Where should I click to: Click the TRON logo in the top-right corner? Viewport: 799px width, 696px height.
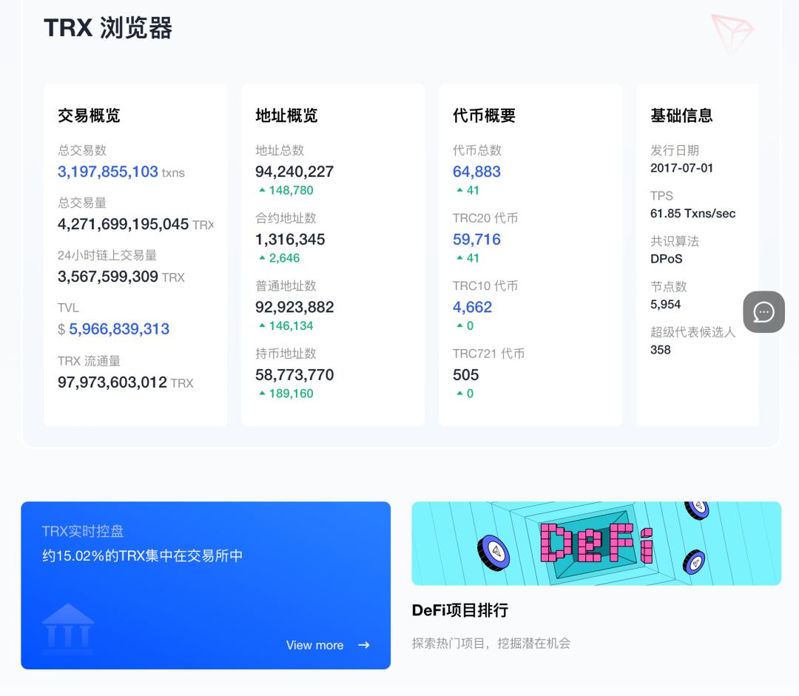[732, 33]
